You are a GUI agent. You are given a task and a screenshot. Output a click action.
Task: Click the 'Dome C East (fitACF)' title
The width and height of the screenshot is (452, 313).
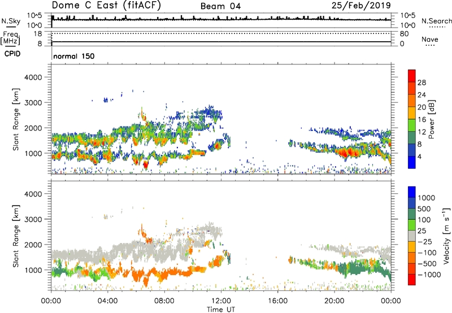[x=106, y=5]
